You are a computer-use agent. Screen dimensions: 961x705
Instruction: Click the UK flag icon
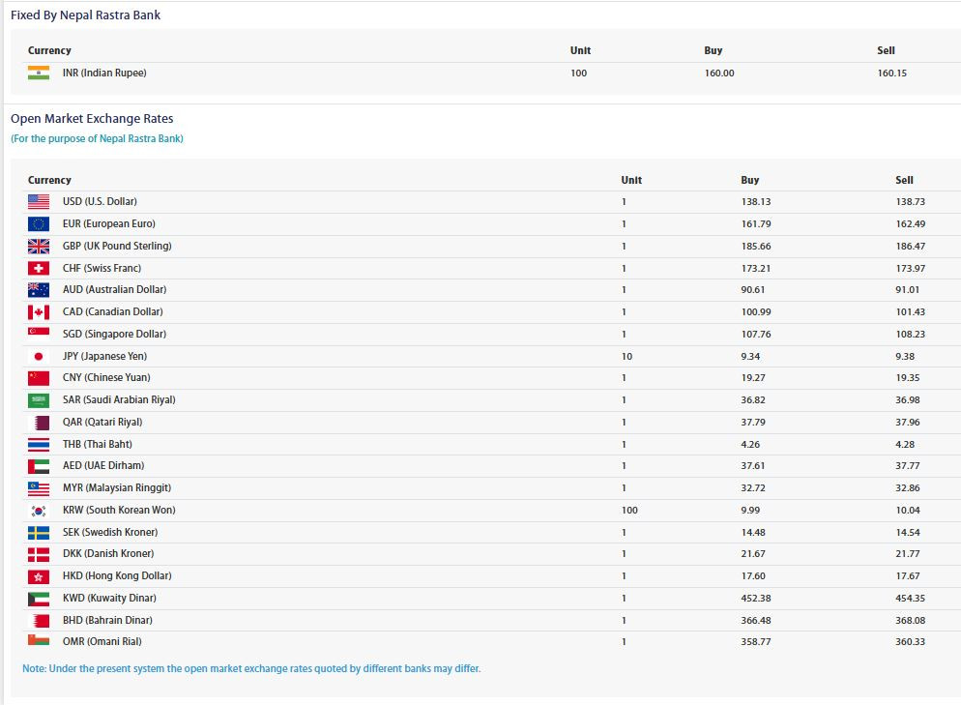coord(39,246)
